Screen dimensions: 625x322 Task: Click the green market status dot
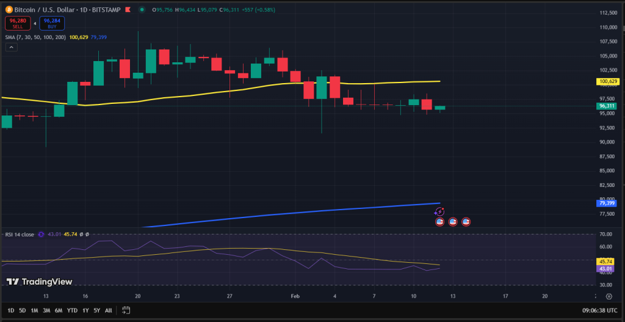point(142,10)
